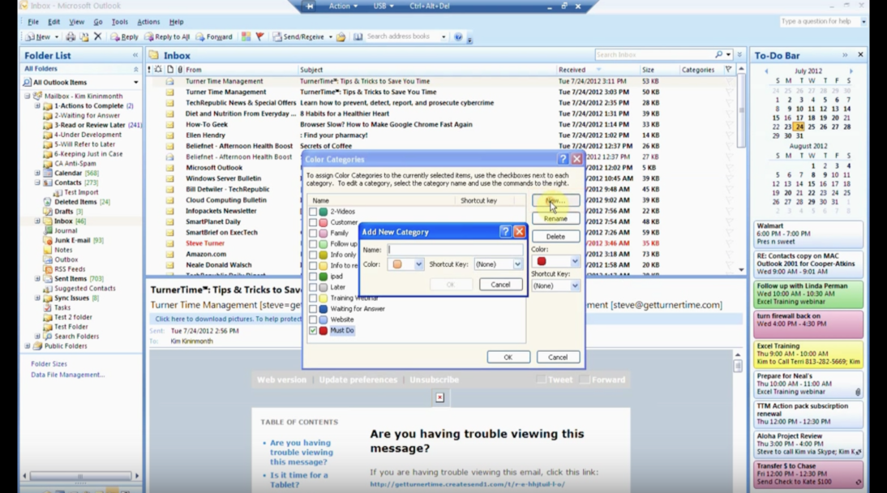The image size is (887, 493).
Task: Check the ipad category checkbox
Action: 313,277
